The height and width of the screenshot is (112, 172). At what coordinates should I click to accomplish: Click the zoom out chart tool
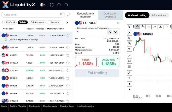pos(130,78)
